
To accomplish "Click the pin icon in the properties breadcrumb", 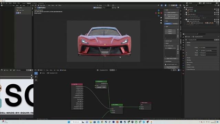I will click(x=219, y=37).
